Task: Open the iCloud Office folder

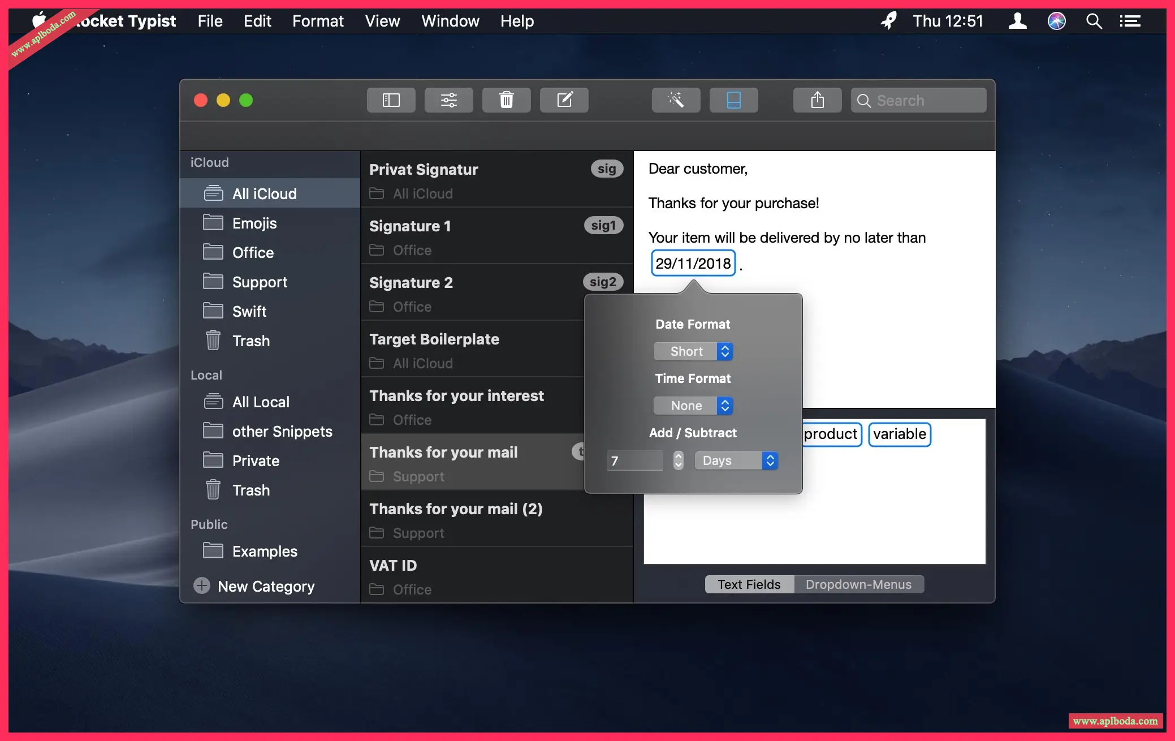Action: point(270,252)
